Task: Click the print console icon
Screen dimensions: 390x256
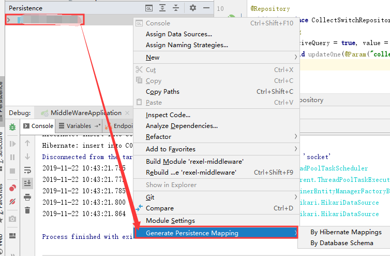Action: [x=27, y=197]
